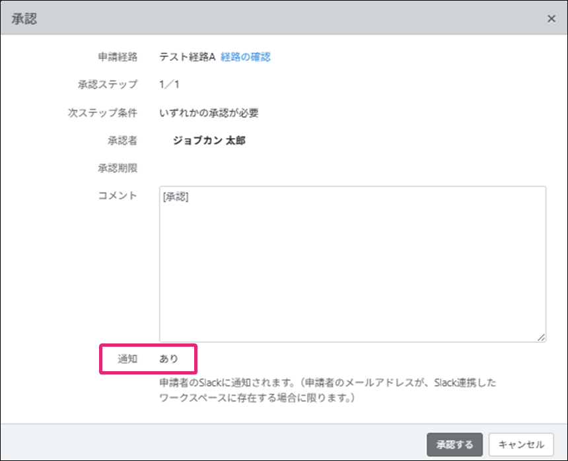Select the テスト経路A route name
568x461 pixels.
coord(188,57)
